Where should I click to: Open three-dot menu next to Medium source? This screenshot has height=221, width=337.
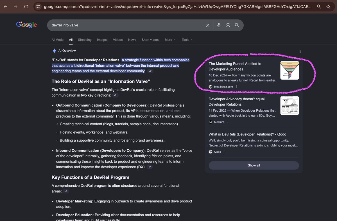[228, 122]
